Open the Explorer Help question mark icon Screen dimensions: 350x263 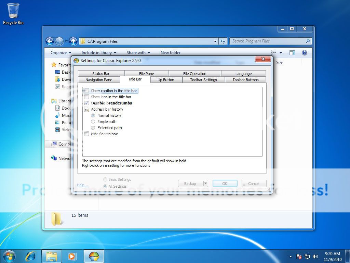(x=304, y=52)
